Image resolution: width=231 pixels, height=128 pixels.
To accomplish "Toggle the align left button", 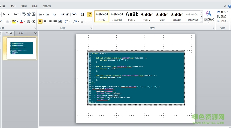I will pos(40,21).
